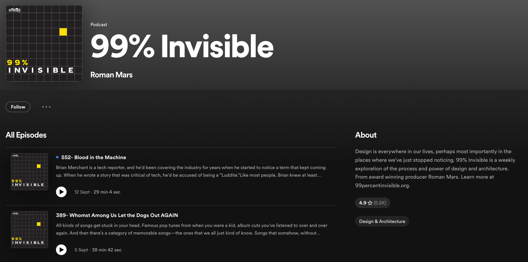Click the star icon in the rating
Viewport: 528px width, 262px height.
click(370, 203)
